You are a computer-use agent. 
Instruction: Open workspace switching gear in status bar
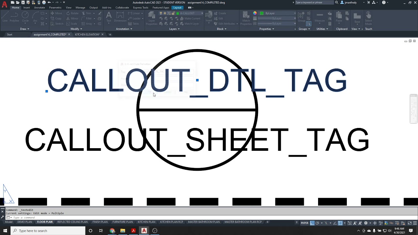coord(366,223)
